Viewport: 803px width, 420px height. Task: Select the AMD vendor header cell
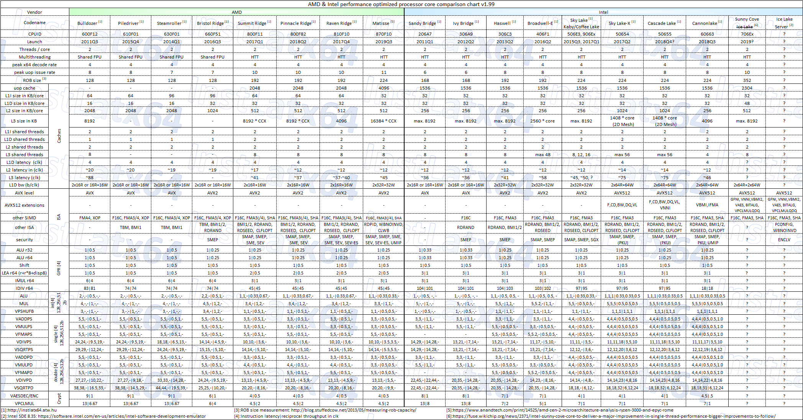(236, 12)
